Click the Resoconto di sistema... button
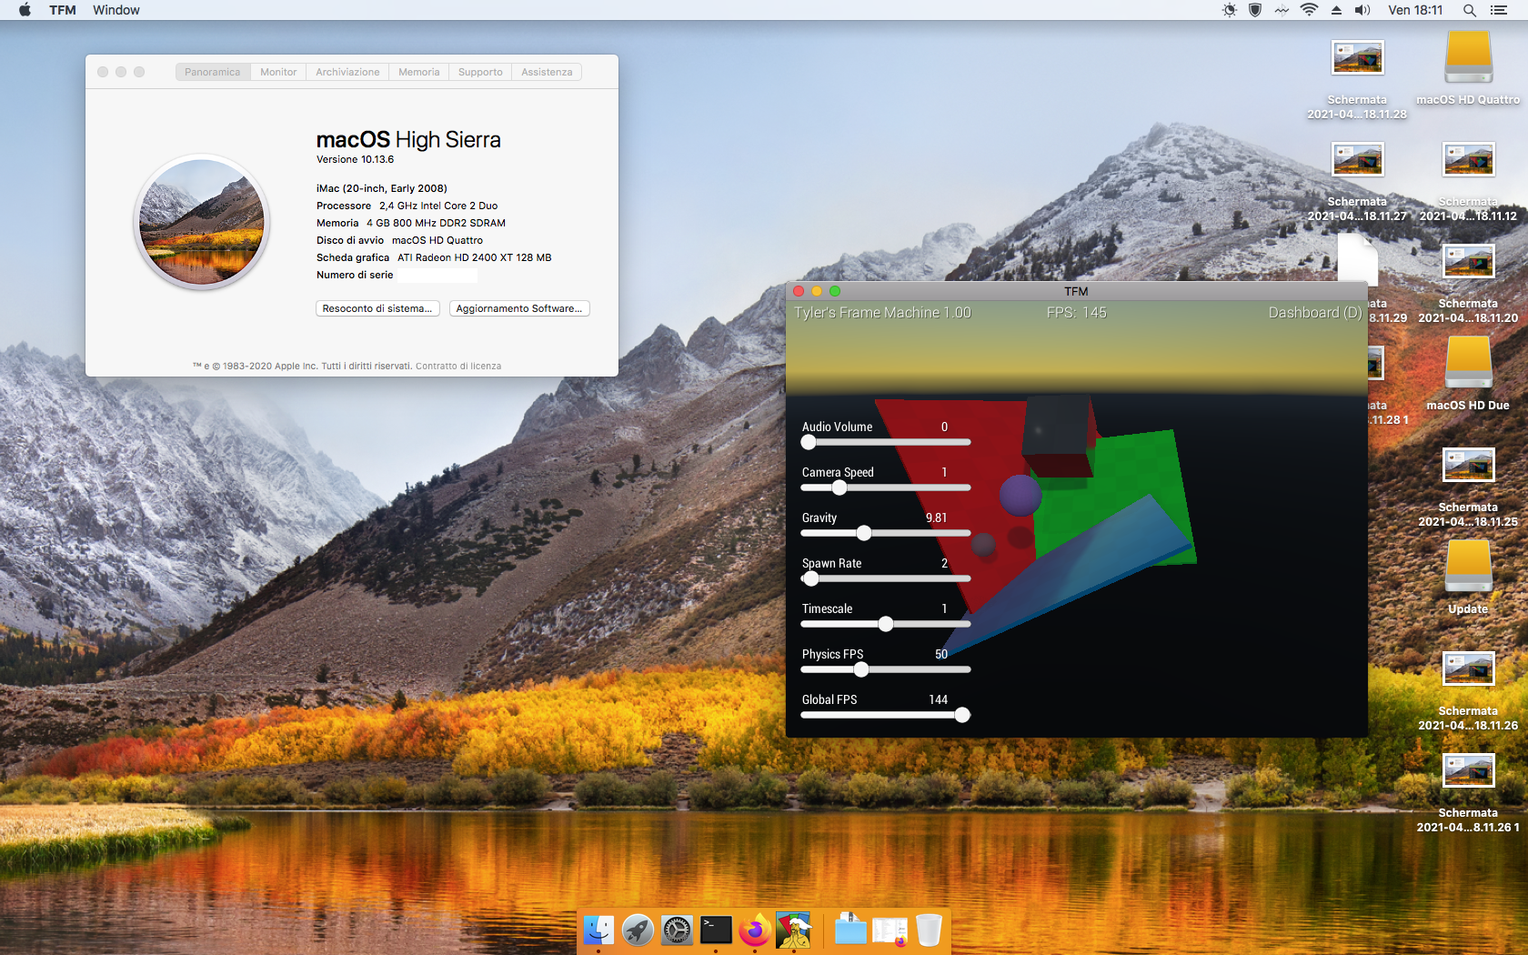The height and width of the screenshot is (955, 1528). click(377, 308)
